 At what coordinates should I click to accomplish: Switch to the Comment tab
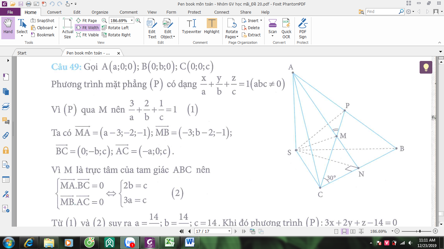[129, 12]
